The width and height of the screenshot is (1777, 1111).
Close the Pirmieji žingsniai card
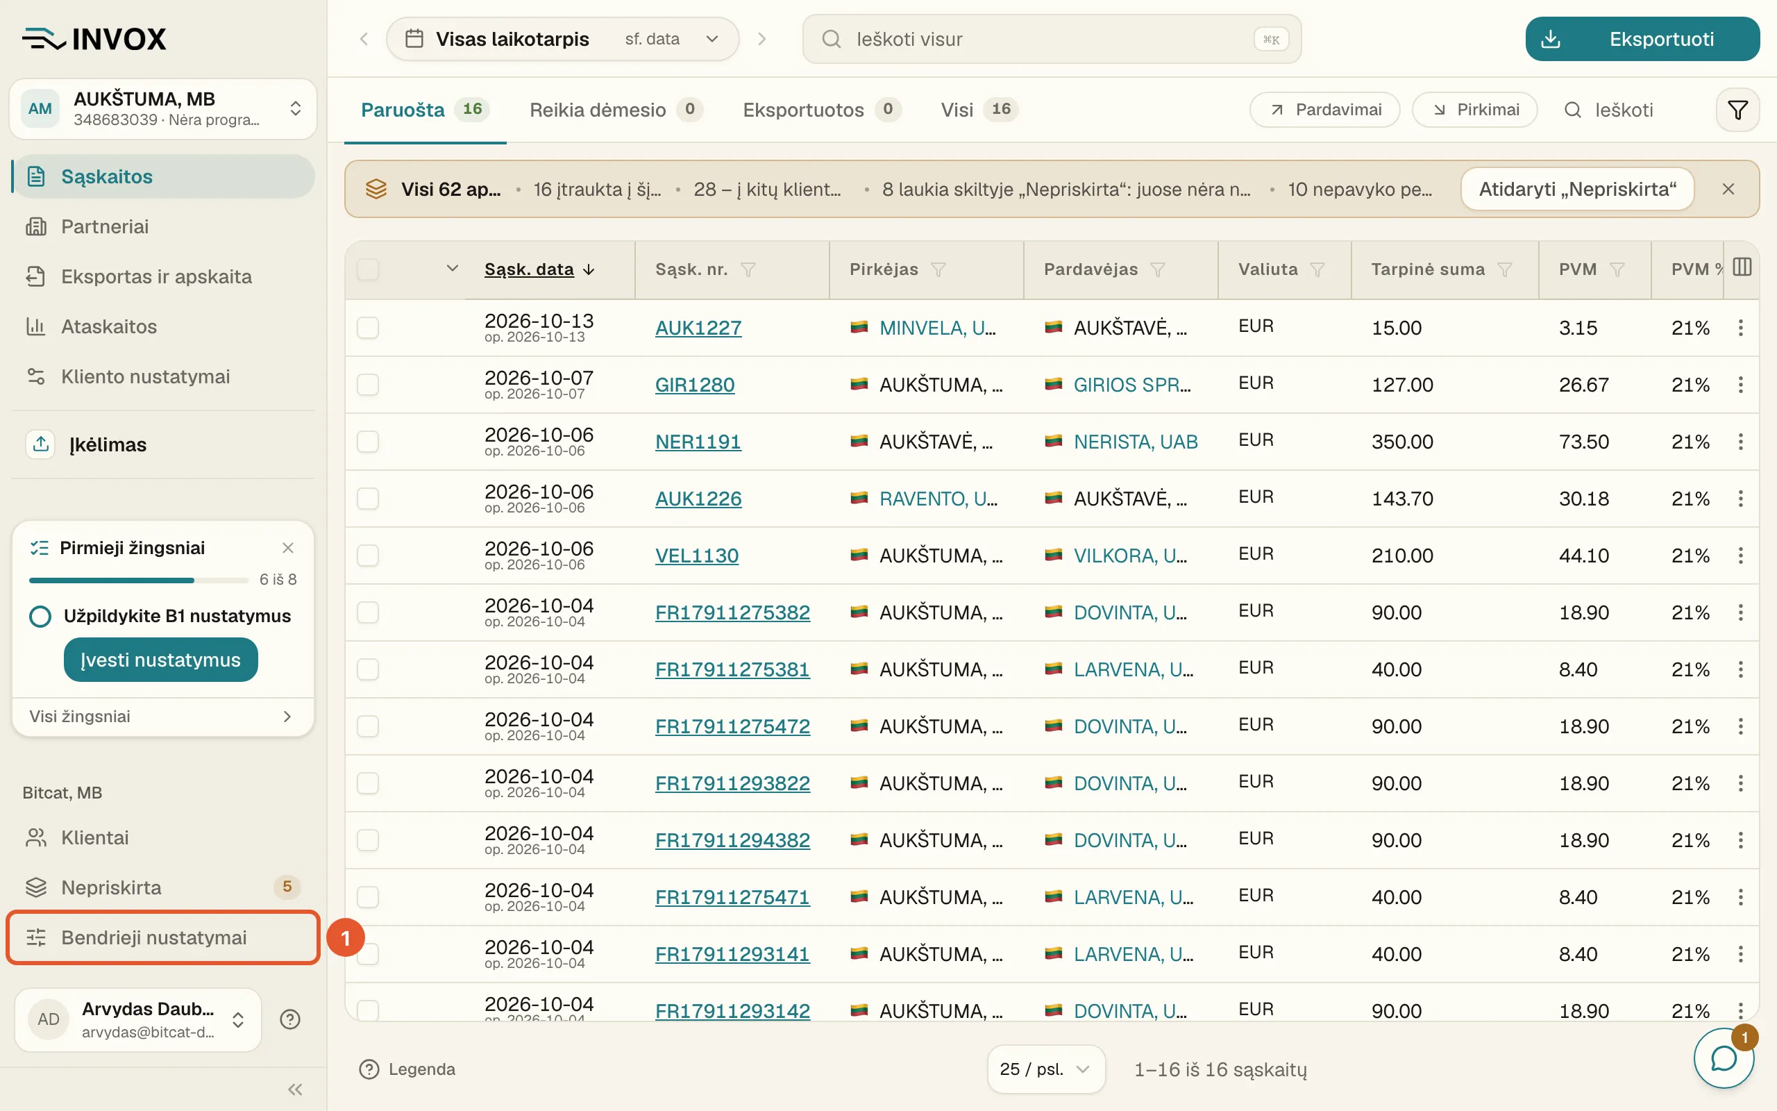(288, 547)
